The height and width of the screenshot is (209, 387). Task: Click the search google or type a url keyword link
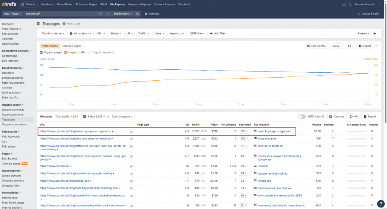click(x=275, y=131)
